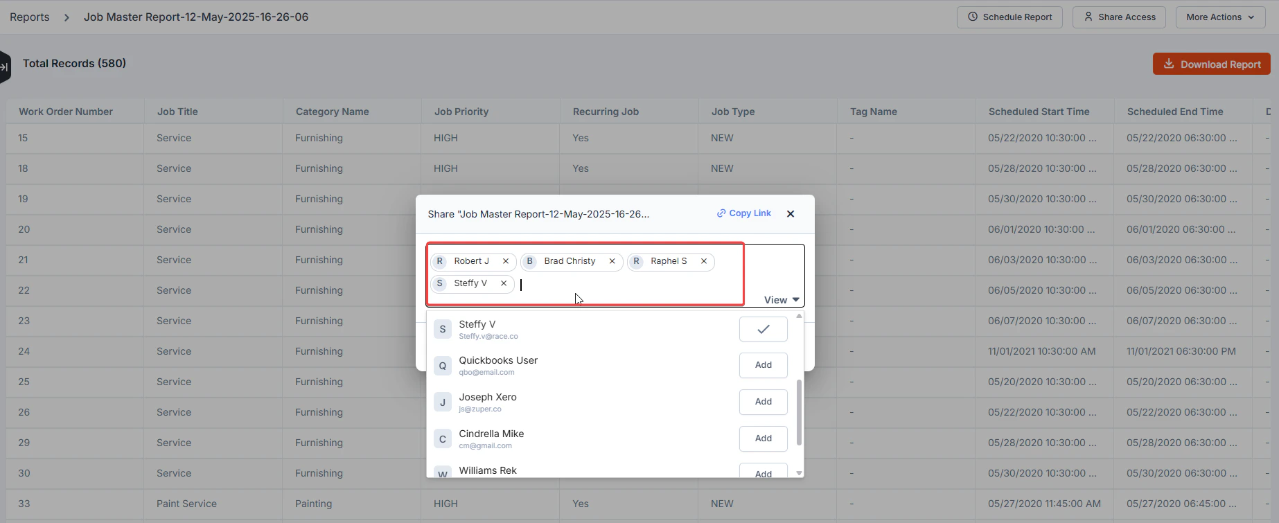Click the Q avatar for Quickbooks User
Viewport: 1279px width, 523px height.
(x=443, y=365)
